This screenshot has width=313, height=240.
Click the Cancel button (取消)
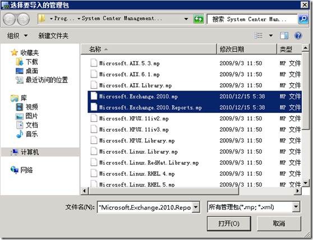click(x=279, y=223)
